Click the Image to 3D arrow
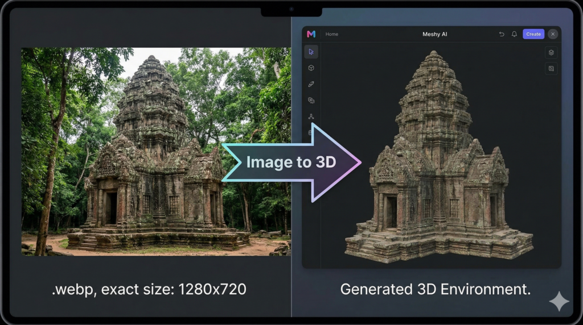583x325 pixels. pos(291,163)
